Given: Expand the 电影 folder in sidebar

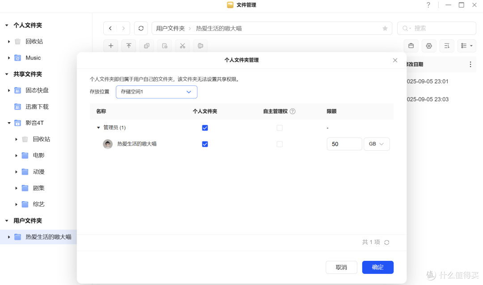Looking at the screenshot, I should 17,156.
